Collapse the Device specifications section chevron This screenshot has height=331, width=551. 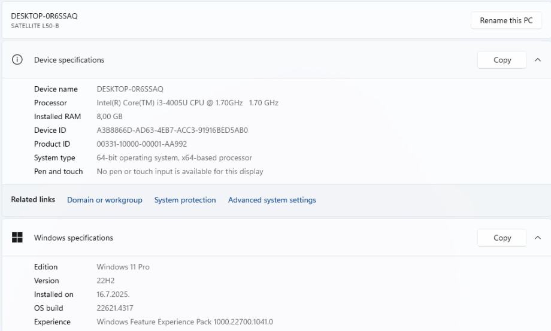pos(537,60)
